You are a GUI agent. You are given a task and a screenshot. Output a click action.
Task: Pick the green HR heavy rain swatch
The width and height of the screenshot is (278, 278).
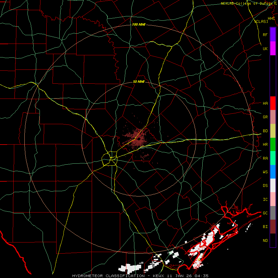(x=273, y=145)
